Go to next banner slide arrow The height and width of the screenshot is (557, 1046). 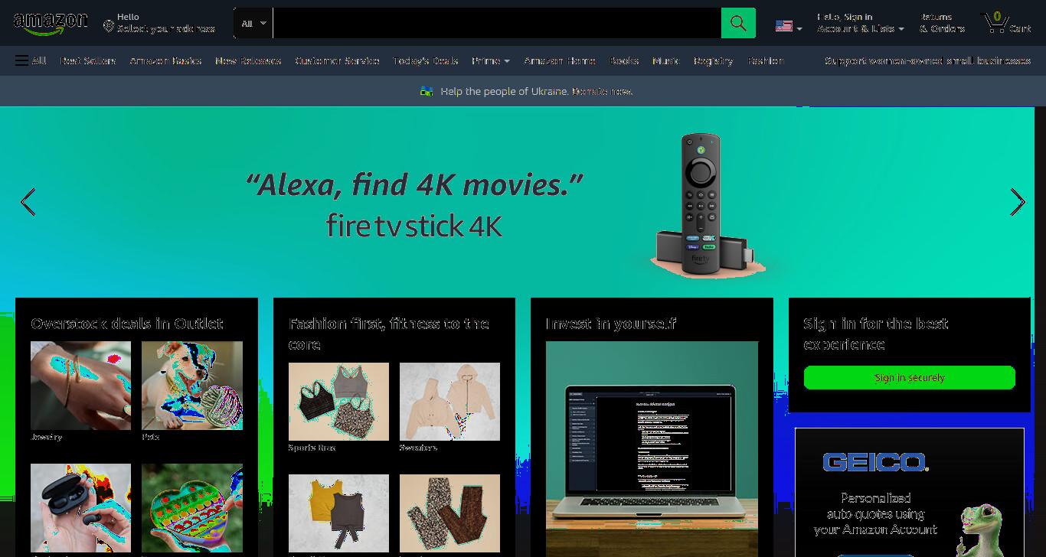[1018, 202]
